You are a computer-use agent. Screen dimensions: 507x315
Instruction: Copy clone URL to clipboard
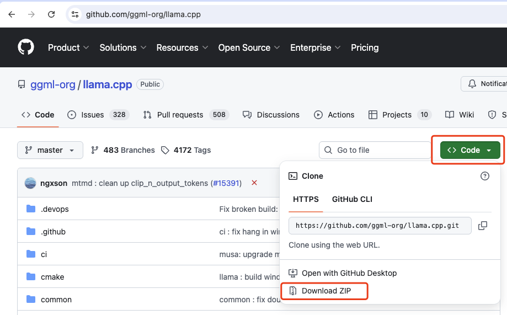pos(483,226)
